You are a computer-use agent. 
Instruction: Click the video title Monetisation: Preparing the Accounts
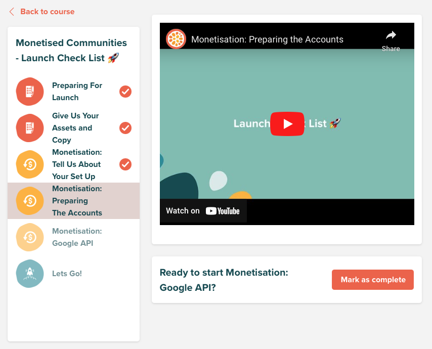pos(267,39)
